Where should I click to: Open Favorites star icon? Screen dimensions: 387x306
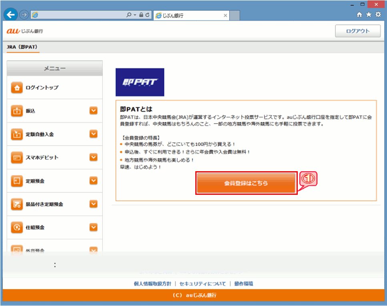(369, 15)
